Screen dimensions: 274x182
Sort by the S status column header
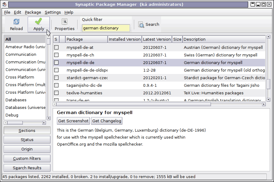pos(56,39)
